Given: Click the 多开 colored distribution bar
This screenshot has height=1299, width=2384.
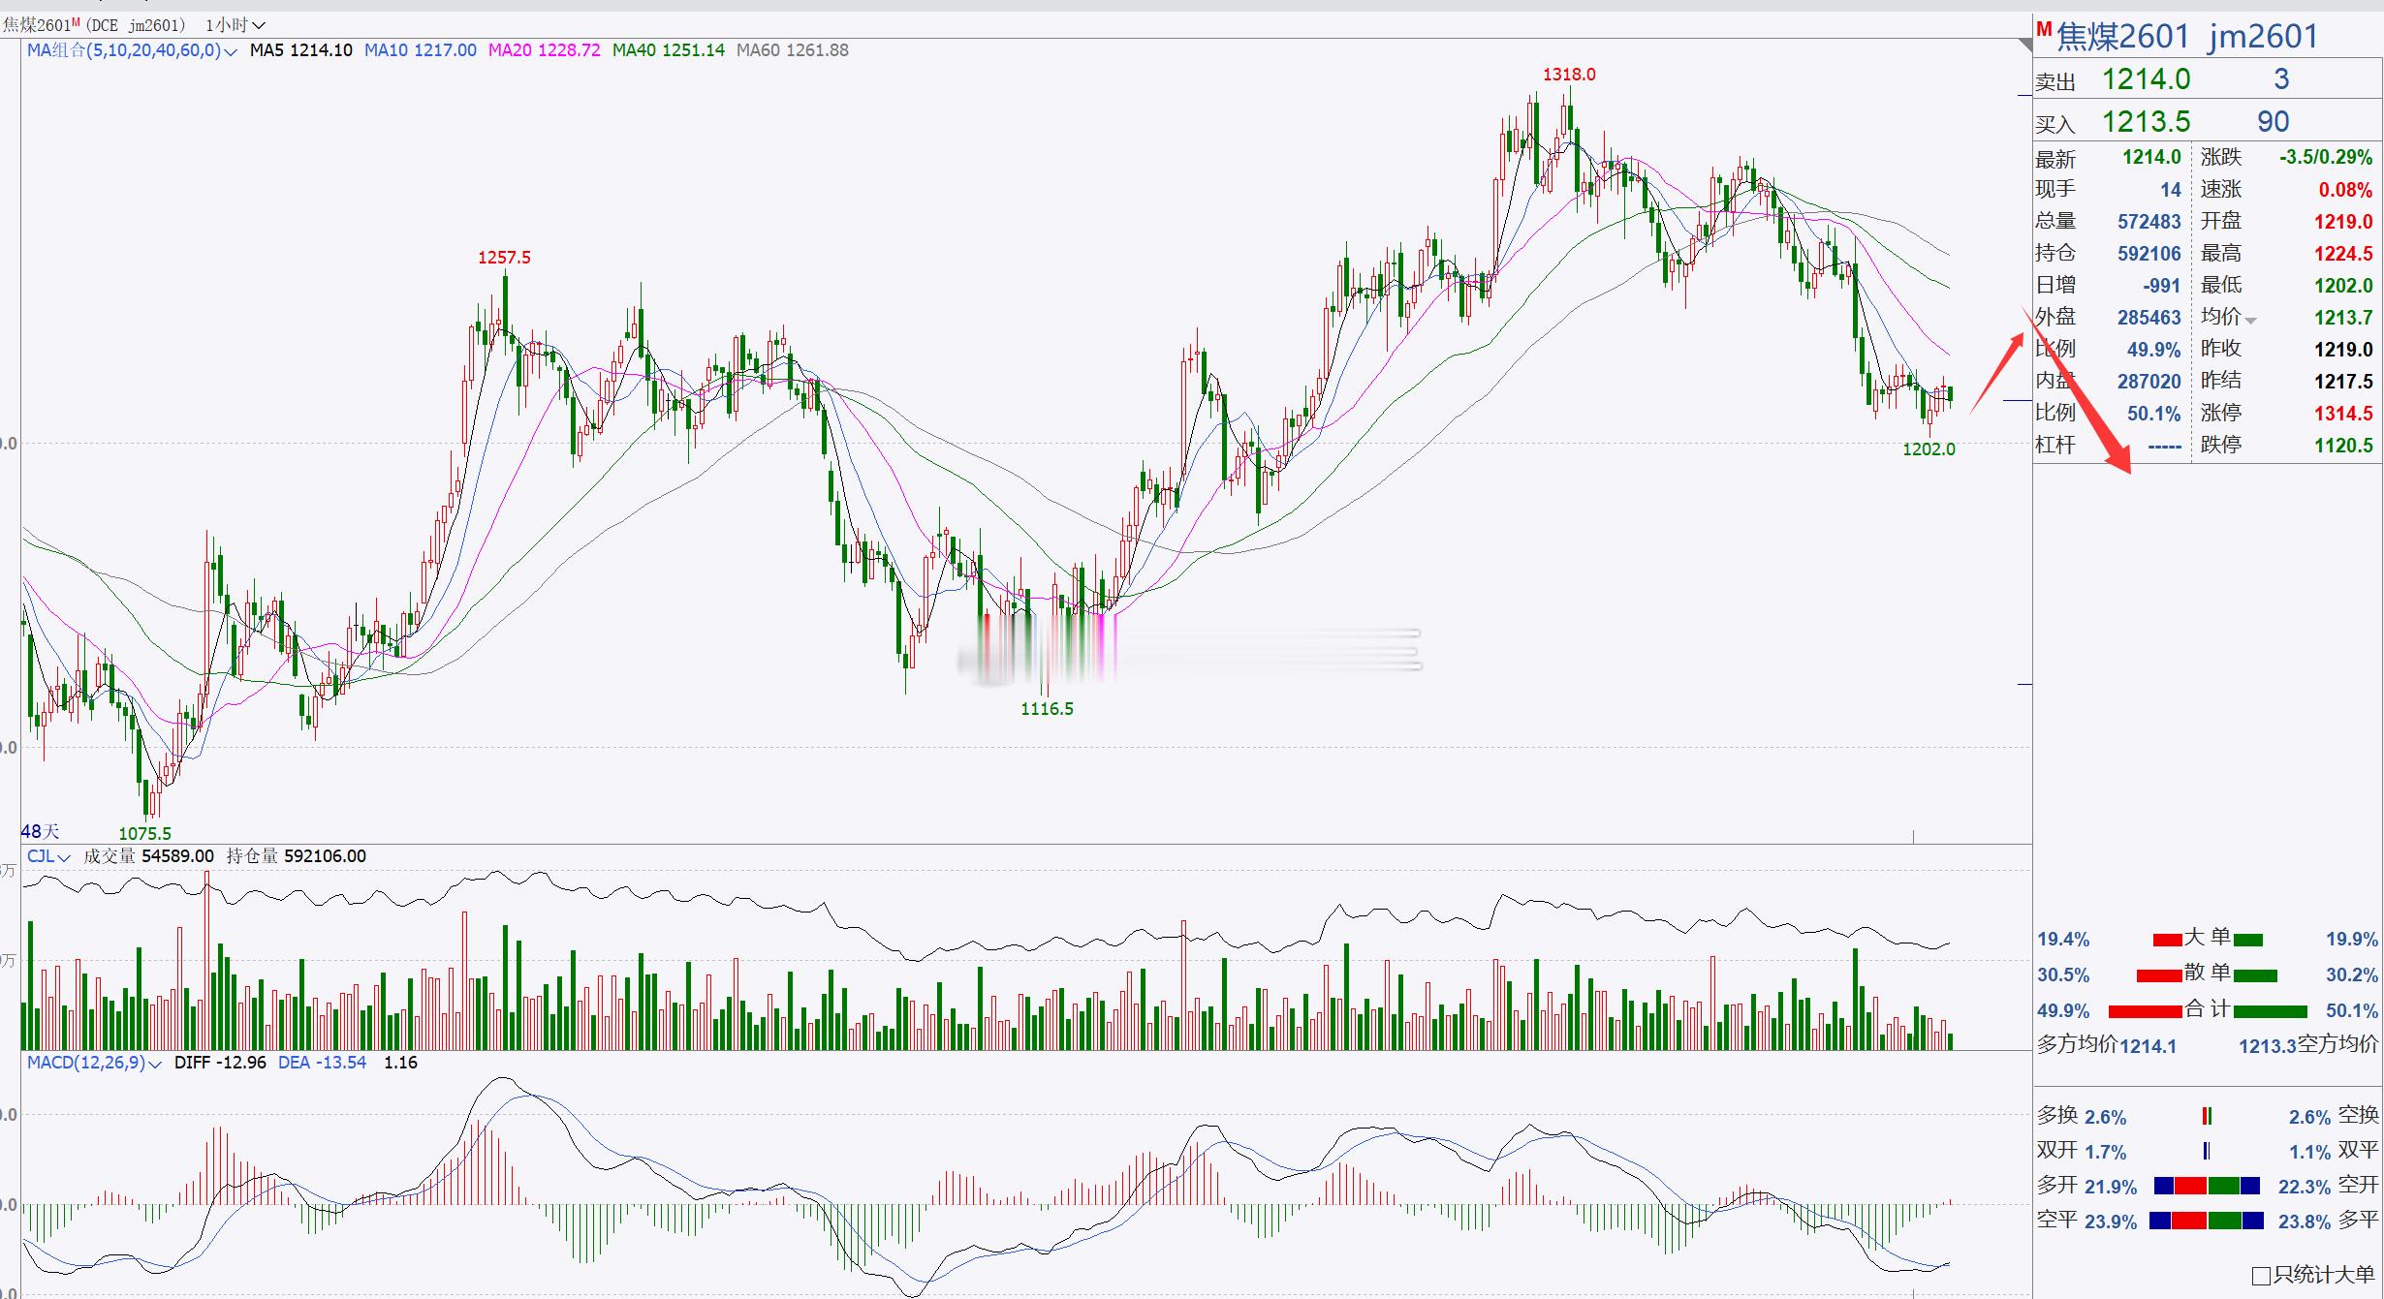Looking at the screenshot, I should click(2207, 1186).
